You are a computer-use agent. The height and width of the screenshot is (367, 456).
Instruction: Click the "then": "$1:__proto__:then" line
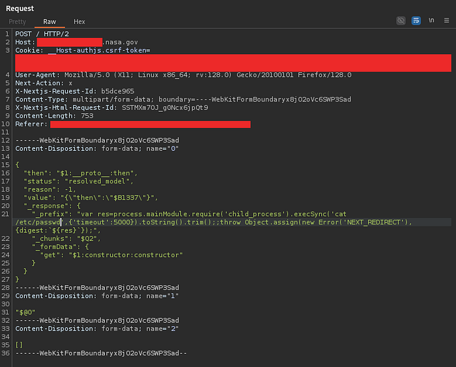pos(81,173)
